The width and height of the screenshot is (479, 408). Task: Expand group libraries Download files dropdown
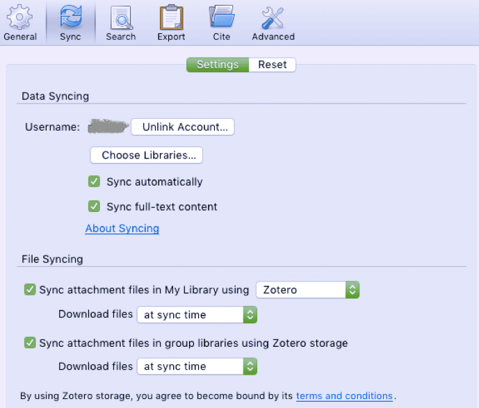tap(197, 366)
